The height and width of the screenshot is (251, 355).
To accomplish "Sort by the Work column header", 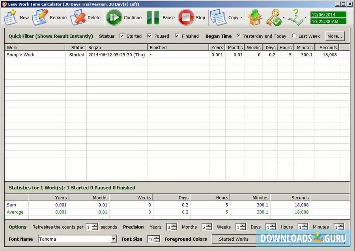I will [35, 48].
